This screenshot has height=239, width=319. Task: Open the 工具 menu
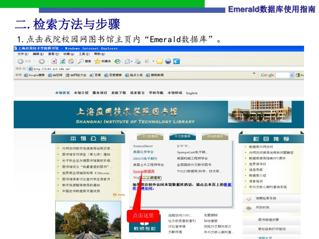click(x=84, y=54)
